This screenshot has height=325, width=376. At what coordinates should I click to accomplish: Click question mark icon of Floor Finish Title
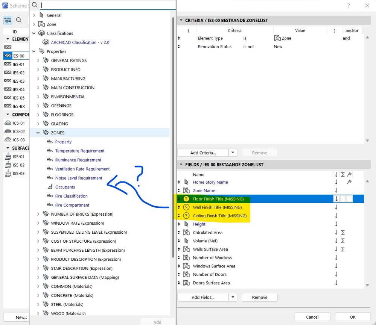point(186,199)
